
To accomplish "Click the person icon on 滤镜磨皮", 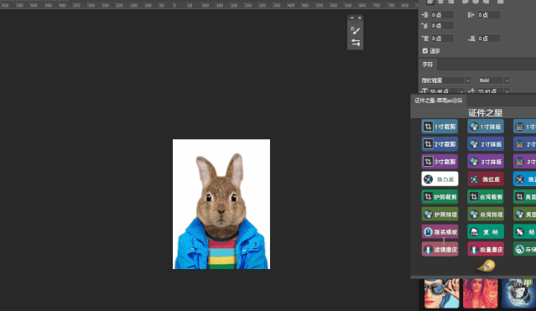I will tap(428, 250).
